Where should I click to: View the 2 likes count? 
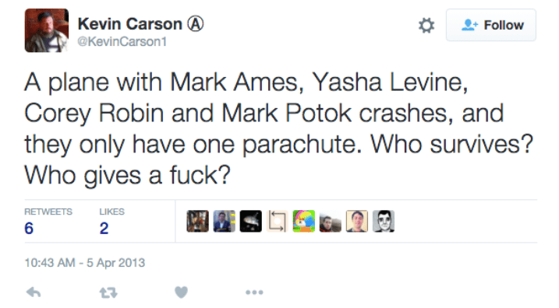(x=104, y=228)
